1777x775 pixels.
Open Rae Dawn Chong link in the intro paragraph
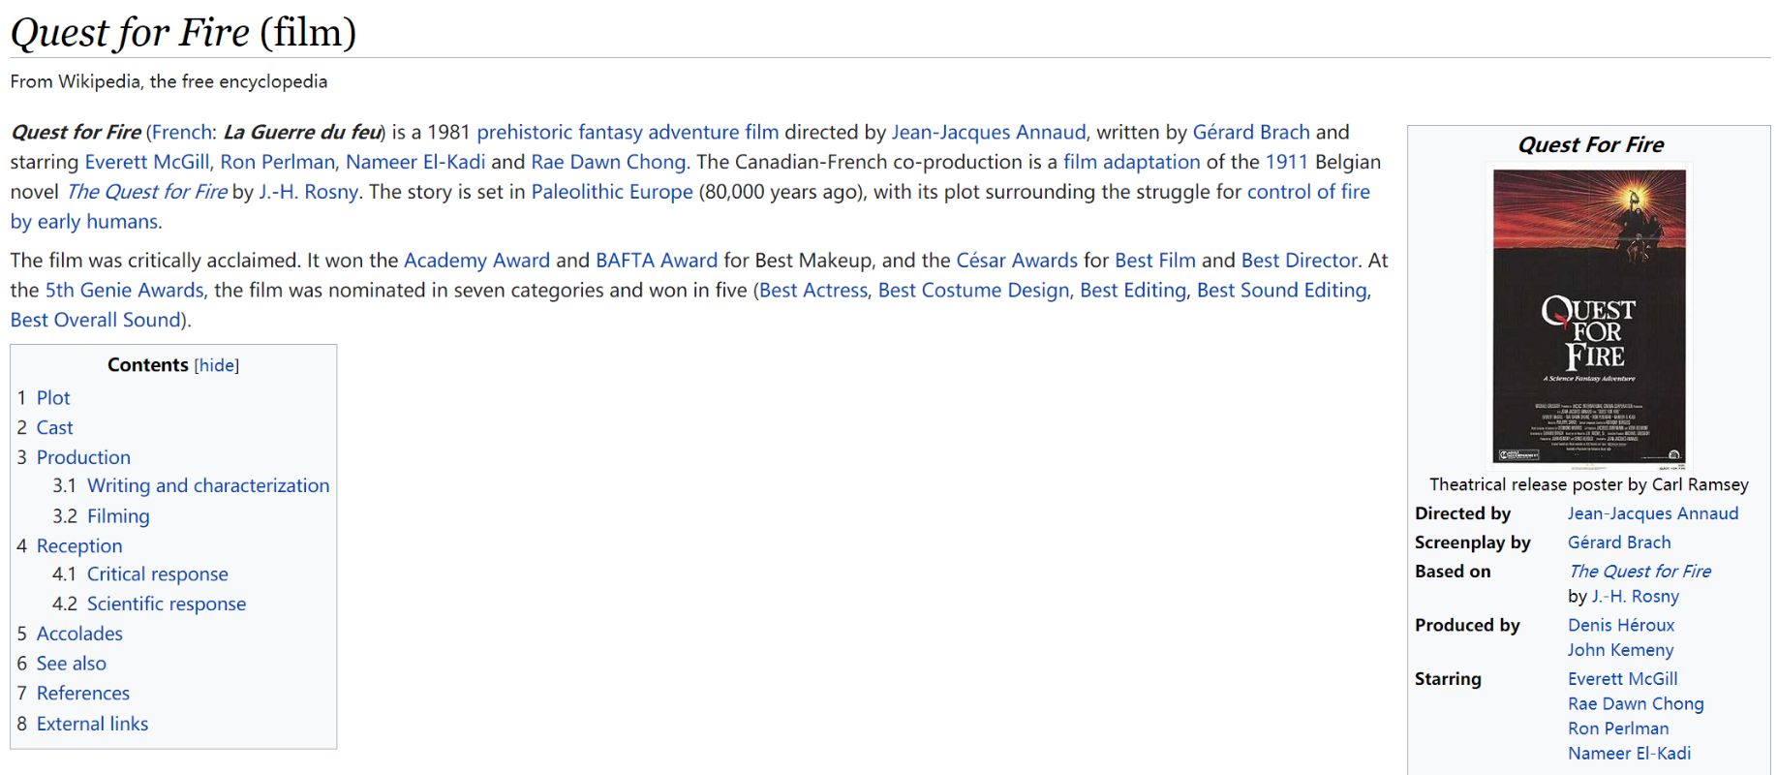pyautogui.click(x=608, y=162)
